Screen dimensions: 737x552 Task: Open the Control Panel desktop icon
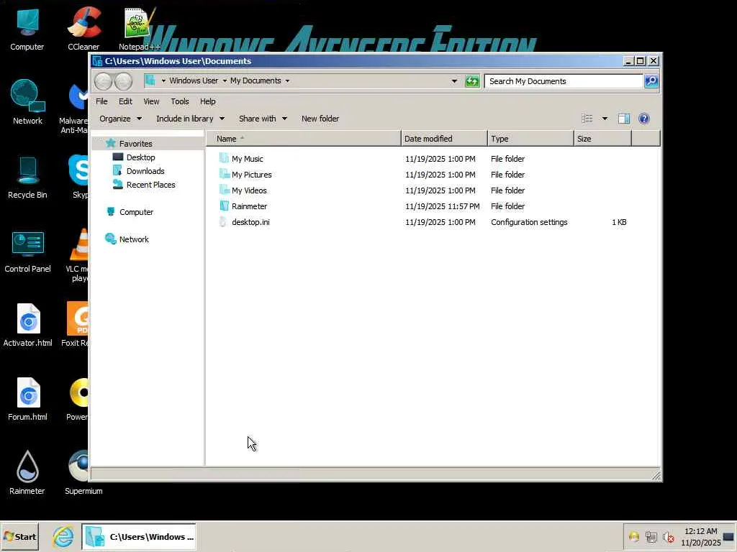pos(27,251)
